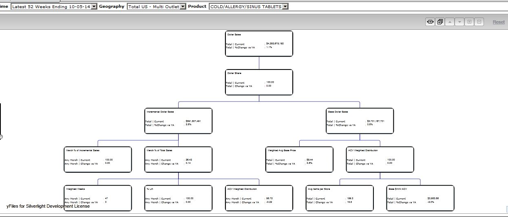Reset the tree view via Reset link
Image resolution: width=508 pixels, height=217 pixels.
click(498, 22)
